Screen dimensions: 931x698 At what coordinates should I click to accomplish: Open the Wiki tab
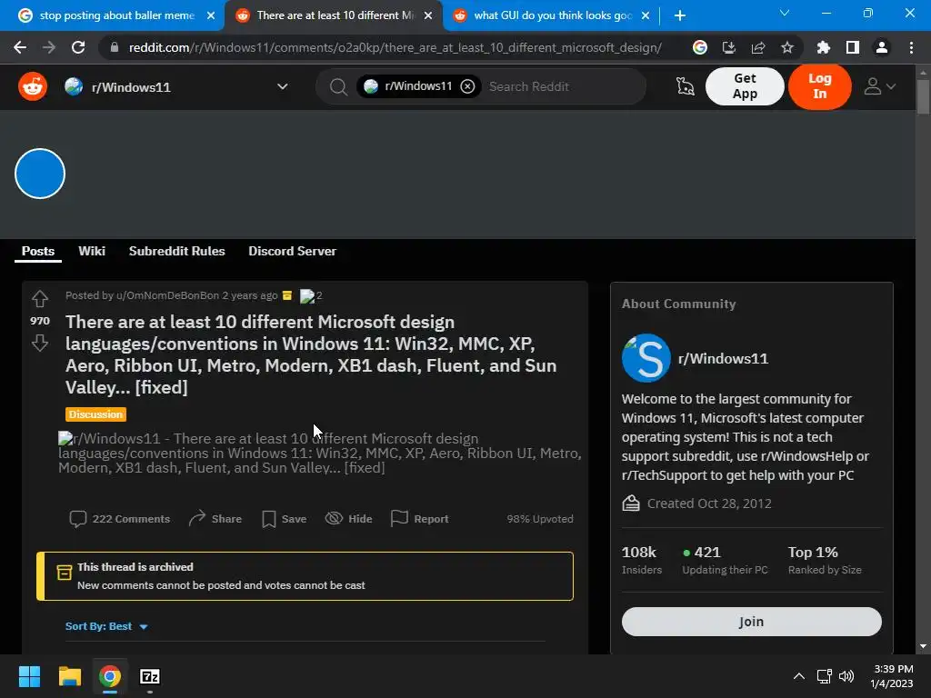tap(92, 251)
